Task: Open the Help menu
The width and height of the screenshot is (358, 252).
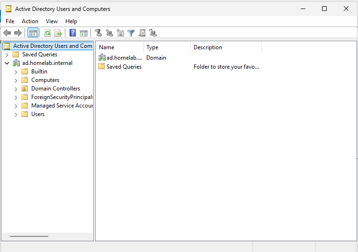Action: click(71, 21)
